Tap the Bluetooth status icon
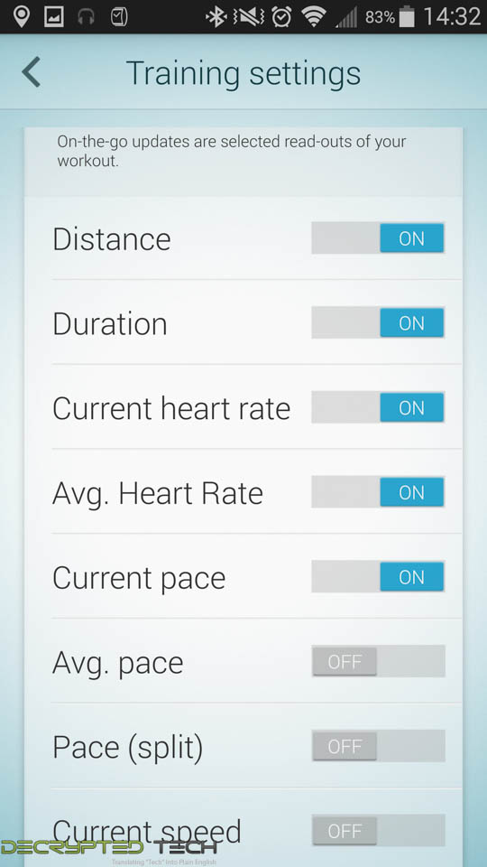The image size is (487, 867). point(216,17)
